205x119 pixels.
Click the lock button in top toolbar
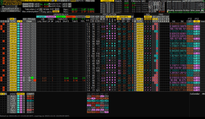[26, 1]
